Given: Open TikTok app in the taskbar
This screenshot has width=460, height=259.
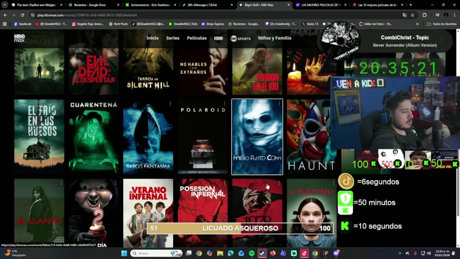Looking at the screenshot, I should pos(304,253).
